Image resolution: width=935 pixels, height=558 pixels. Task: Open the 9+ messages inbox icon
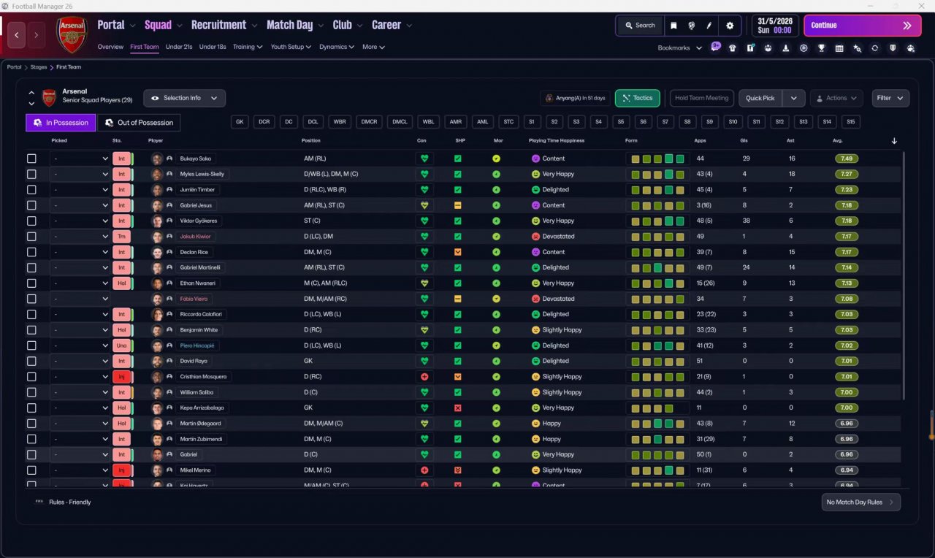click(x=715, y=47)
